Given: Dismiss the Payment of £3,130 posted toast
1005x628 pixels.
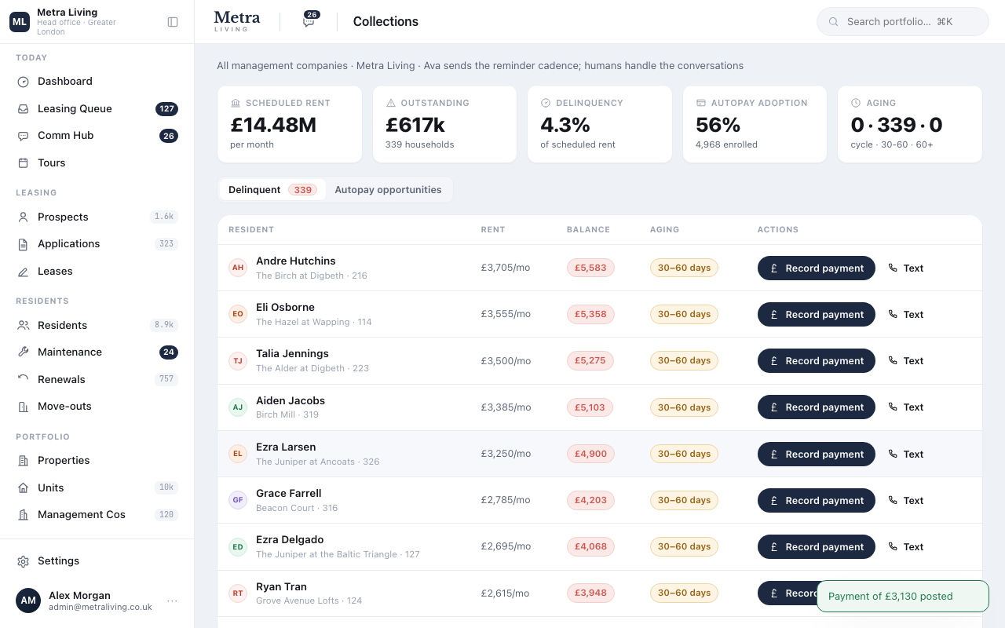Looking at the screenshot, I should [902, 597].
